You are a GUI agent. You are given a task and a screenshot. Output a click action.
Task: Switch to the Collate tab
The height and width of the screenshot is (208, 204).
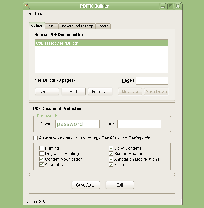click(37, 25)
